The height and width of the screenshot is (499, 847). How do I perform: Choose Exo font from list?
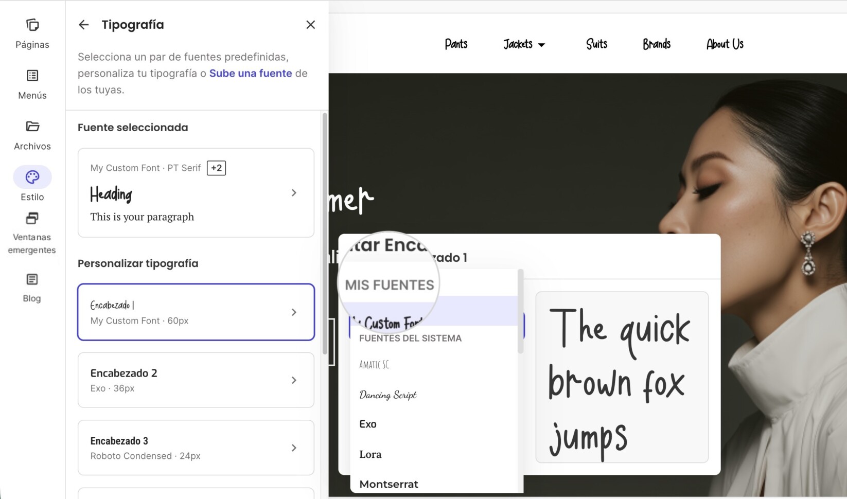pos(368,424)
